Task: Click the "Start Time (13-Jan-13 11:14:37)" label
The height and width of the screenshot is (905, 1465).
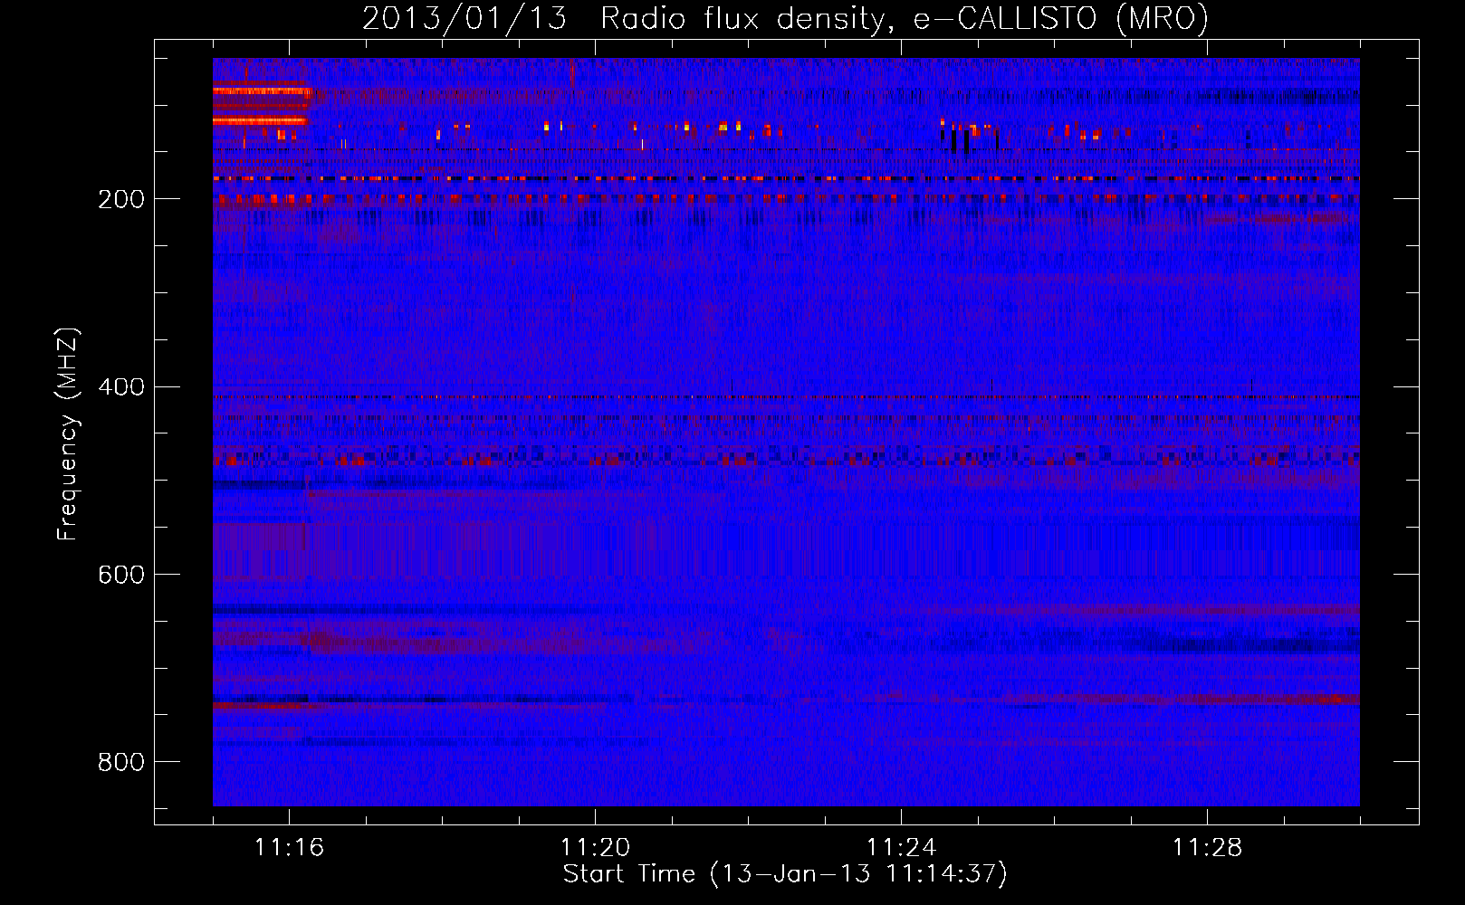Action: 785,874
